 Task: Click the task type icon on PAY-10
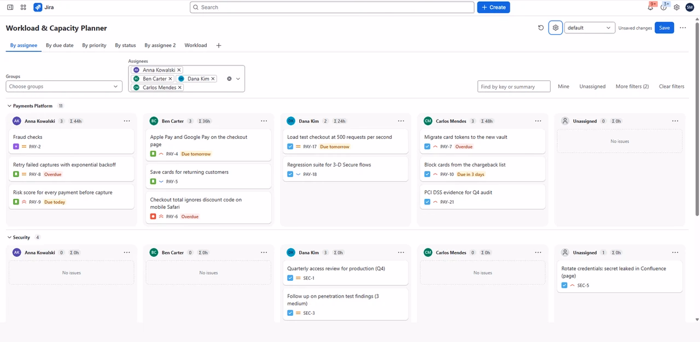428,174
